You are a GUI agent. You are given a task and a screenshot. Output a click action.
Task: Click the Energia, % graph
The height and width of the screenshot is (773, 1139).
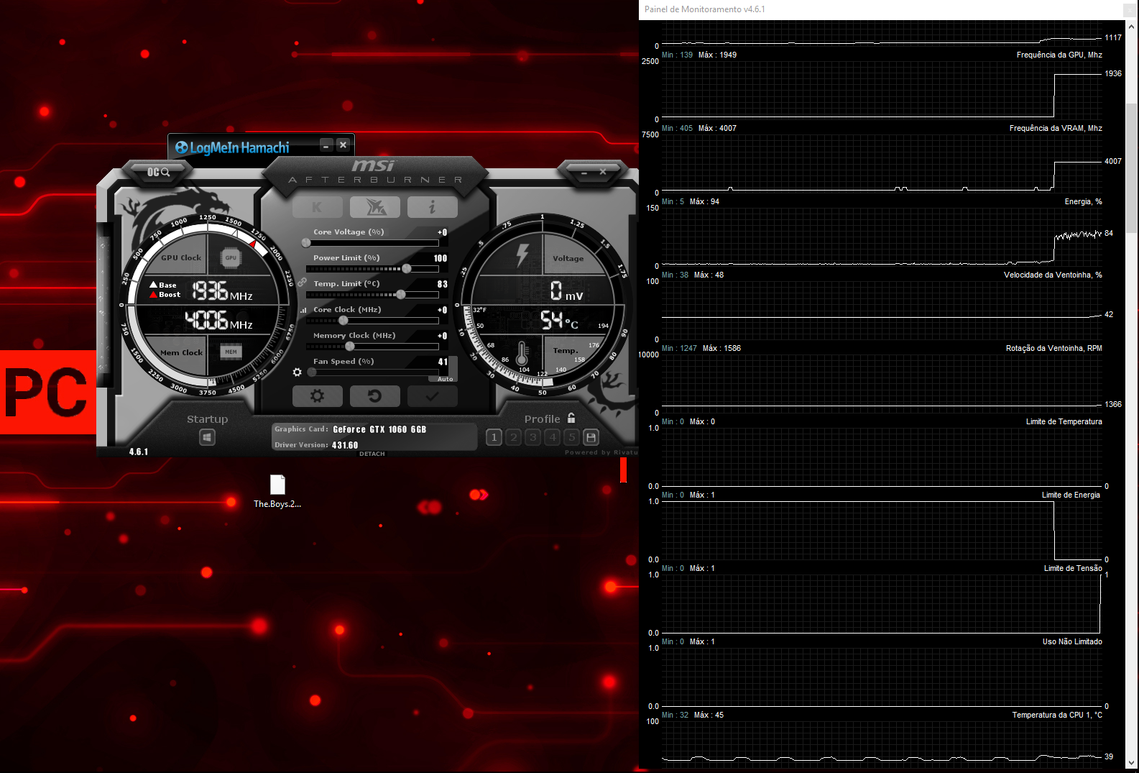pos(882,237)
